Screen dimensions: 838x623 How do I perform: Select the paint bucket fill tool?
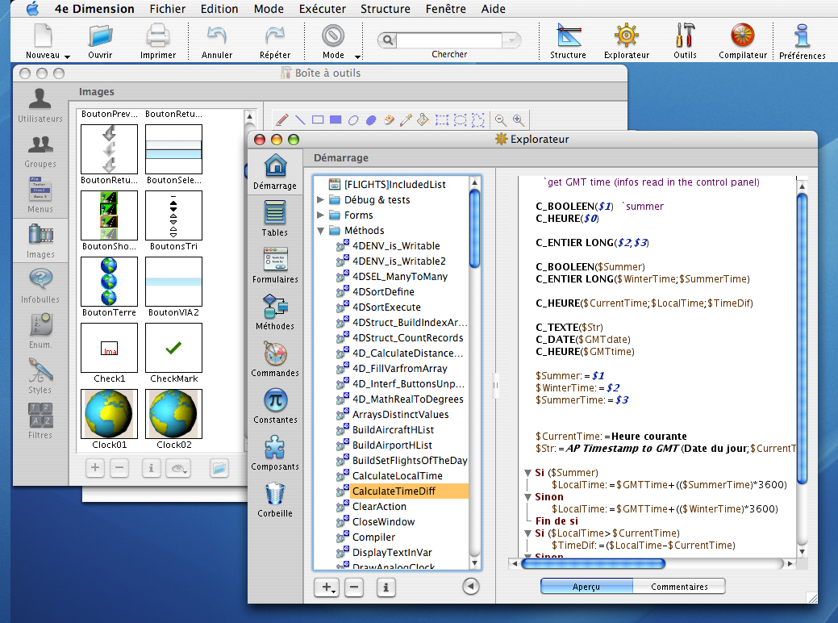423,119
